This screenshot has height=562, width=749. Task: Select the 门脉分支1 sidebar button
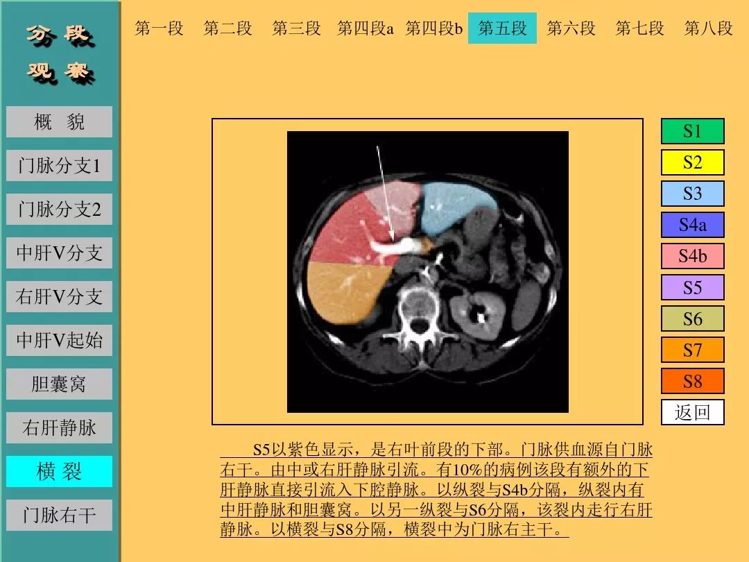point(59,166)
